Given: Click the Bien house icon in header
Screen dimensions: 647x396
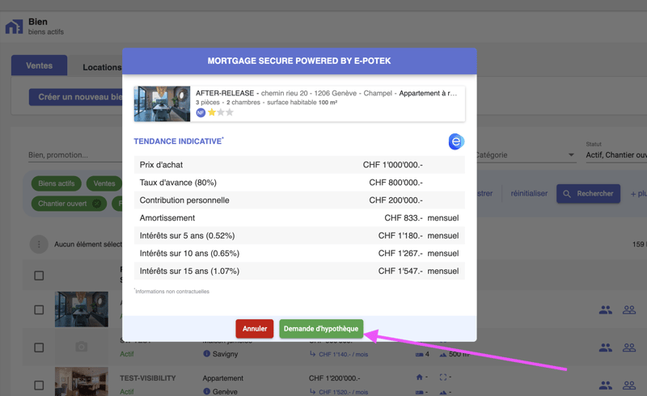Looking at the screenshot, I should (14, 27).
